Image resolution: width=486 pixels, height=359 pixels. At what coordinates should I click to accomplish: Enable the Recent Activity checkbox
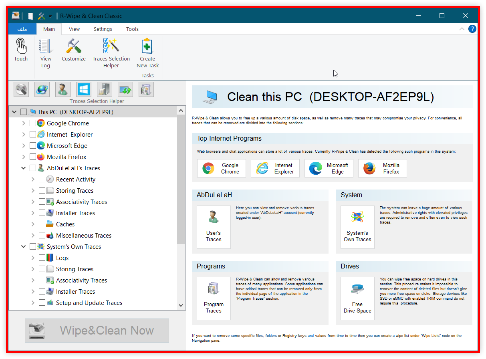(42, 179)
